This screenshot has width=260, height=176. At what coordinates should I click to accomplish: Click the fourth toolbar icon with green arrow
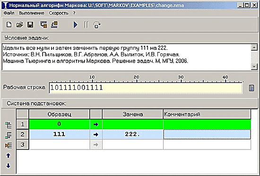43,25
